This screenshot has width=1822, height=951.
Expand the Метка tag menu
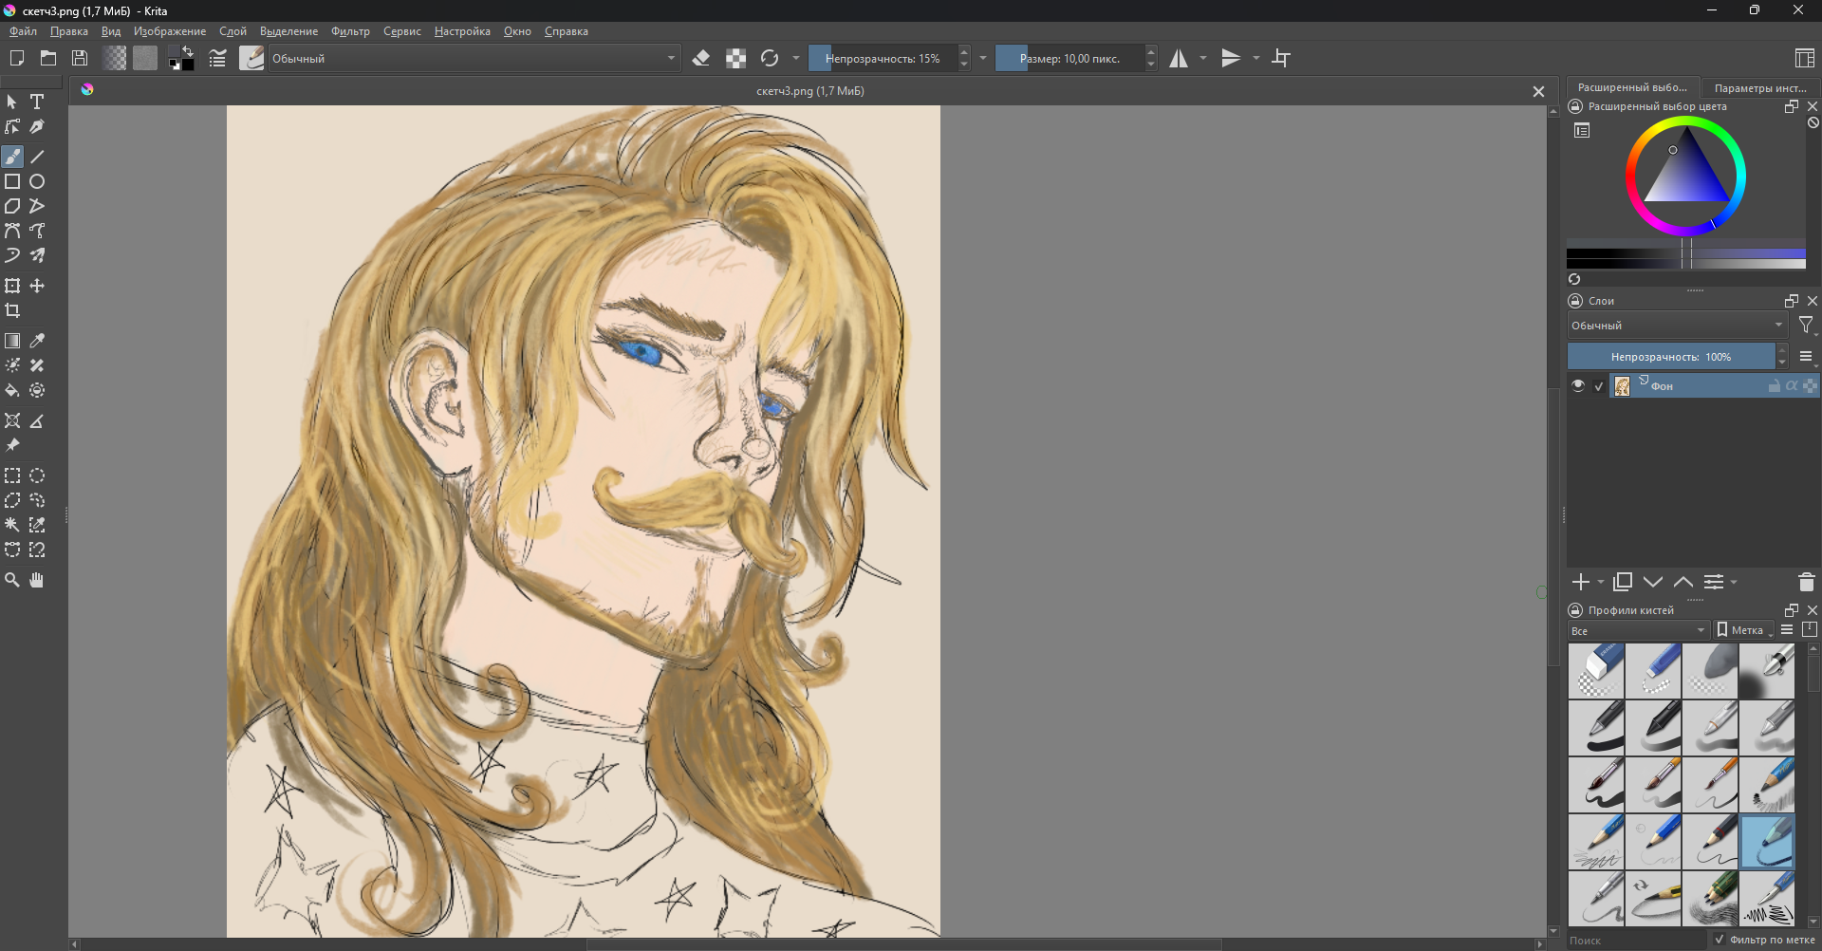(1744, 630)
